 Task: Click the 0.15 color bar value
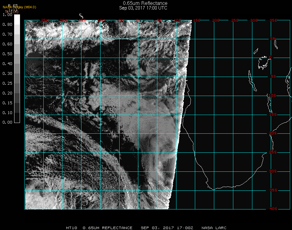click(7, 103)
